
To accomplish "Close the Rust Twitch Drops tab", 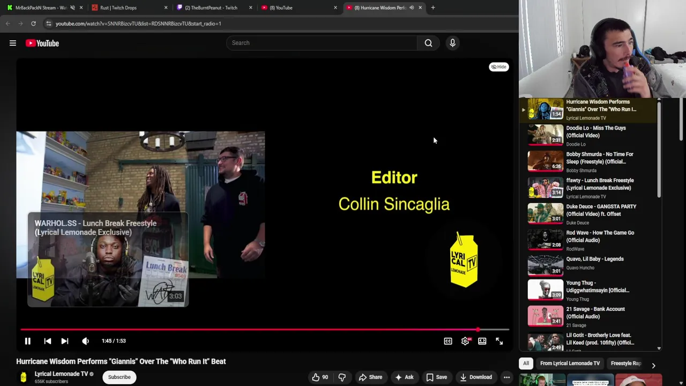I will 166,8.
